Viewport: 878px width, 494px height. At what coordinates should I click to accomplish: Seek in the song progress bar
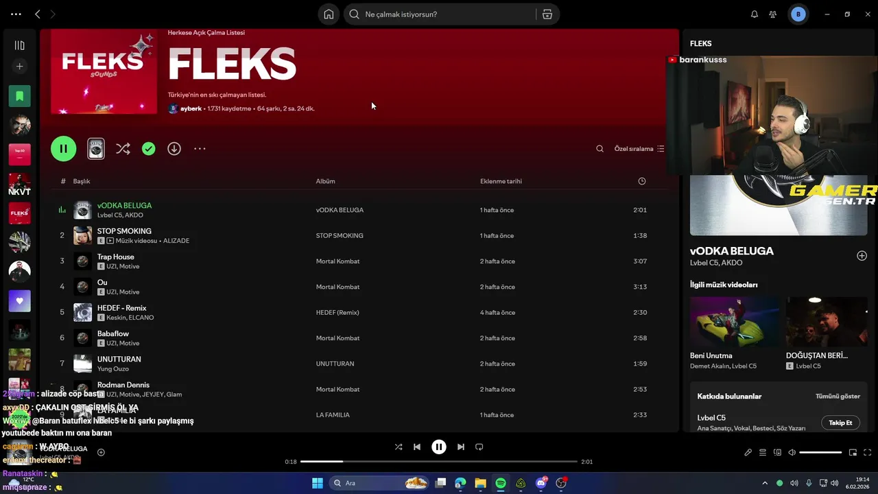pos(439,462)
